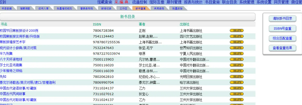This screenshot has height=105, width=302.
Task: Open book link 校园节日黑板报设计200例
Action: 19,30
